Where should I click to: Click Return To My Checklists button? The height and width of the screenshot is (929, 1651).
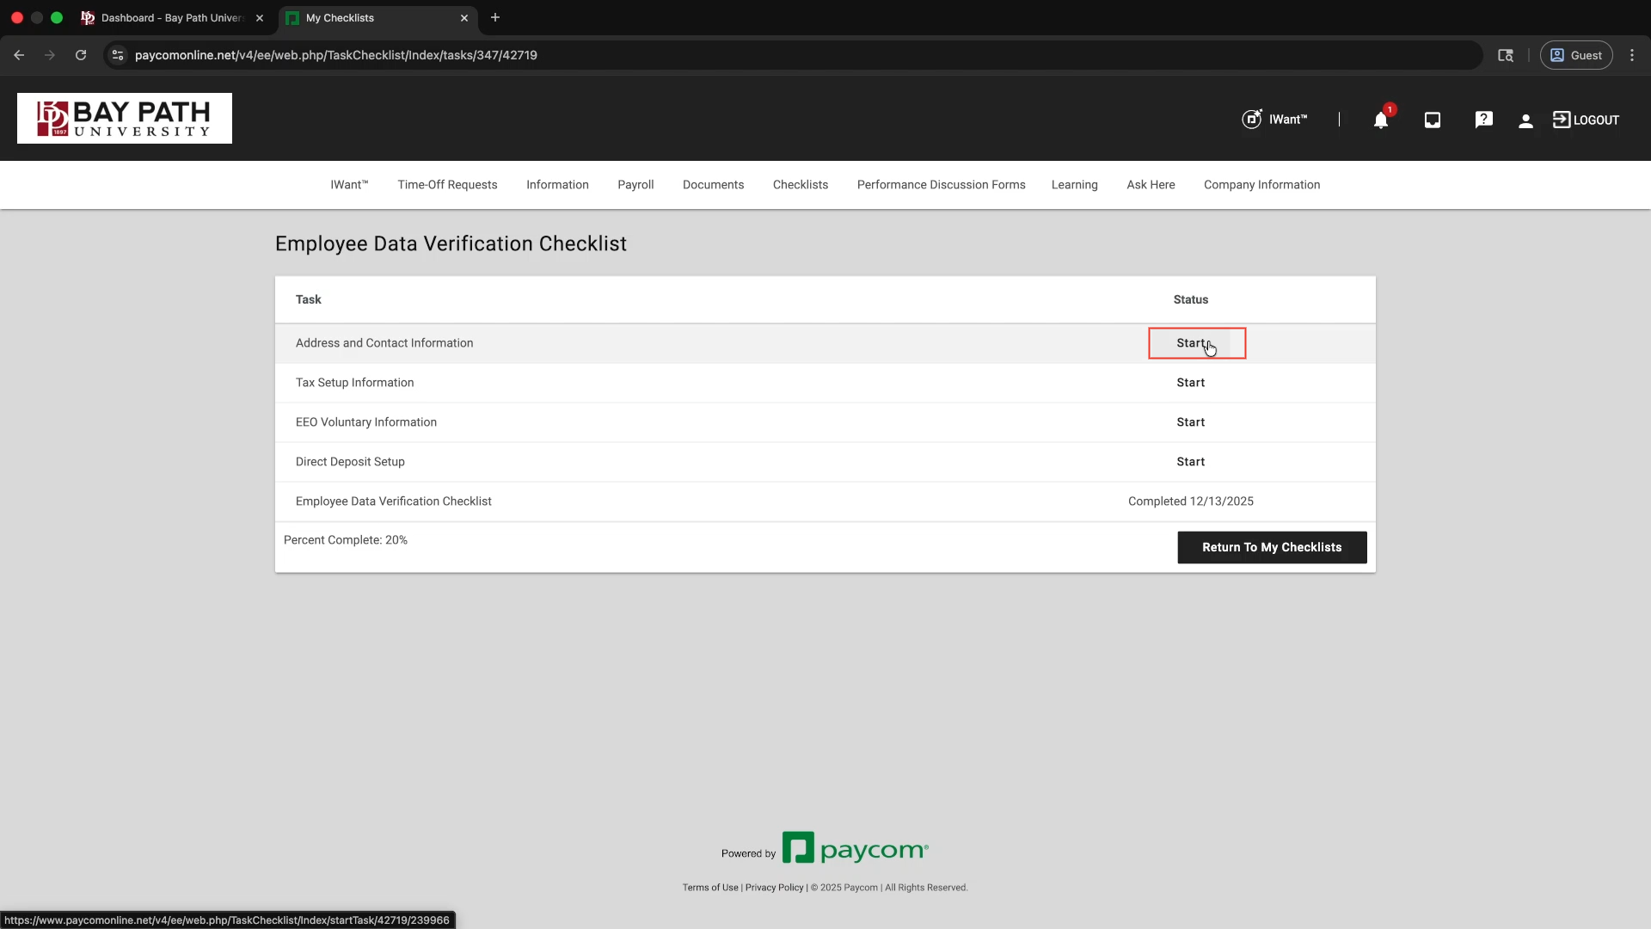point(1271,547)
